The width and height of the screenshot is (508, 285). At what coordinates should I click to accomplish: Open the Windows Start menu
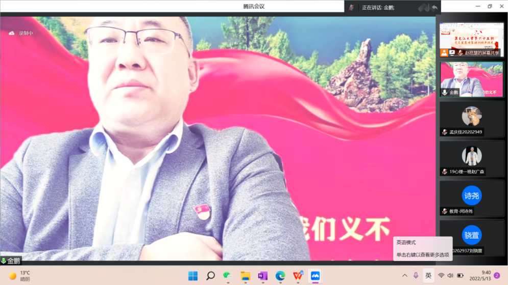193,276
